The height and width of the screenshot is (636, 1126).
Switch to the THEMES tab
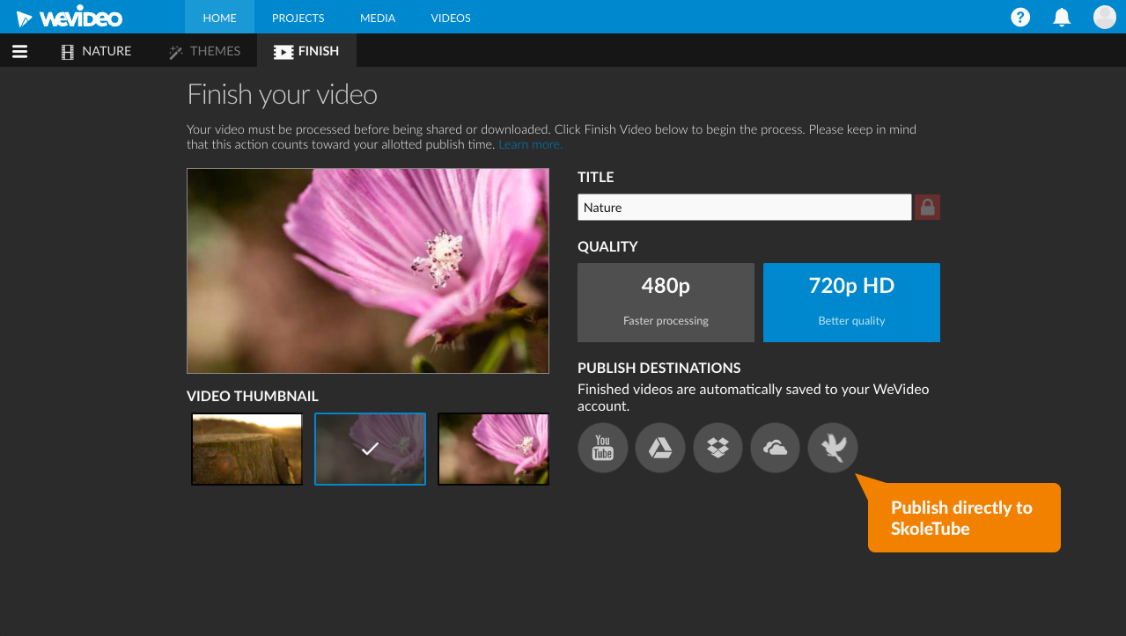click(204, 50)
